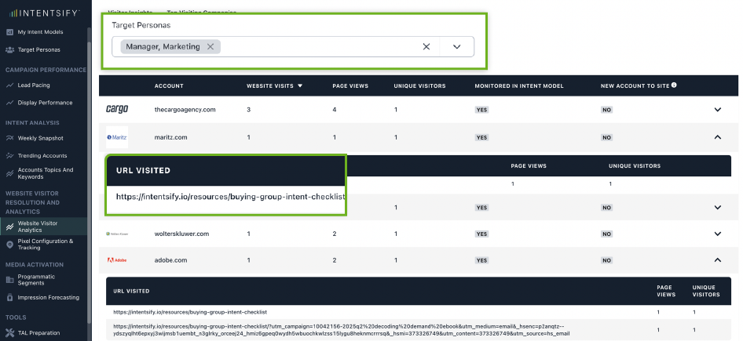Collapse the adobe.com row details
743x341 pixels.
pyautogui.click(x=717, y=260)
